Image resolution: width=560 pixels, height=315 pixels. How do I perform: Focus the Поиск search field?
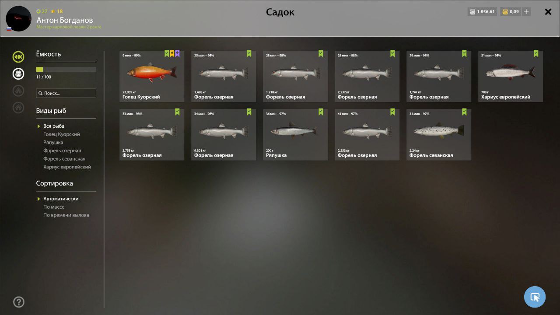point(66,93)
